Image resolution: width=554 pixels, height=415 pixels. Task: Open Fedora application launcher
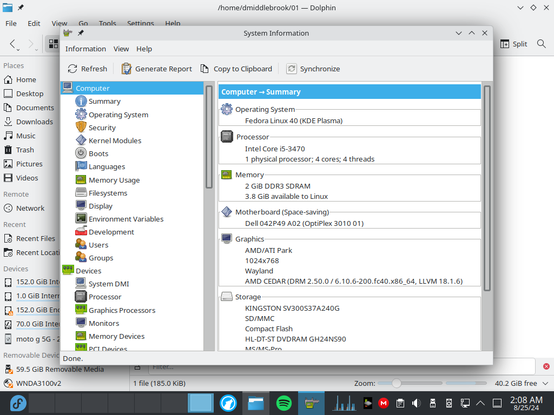(18, 403)
